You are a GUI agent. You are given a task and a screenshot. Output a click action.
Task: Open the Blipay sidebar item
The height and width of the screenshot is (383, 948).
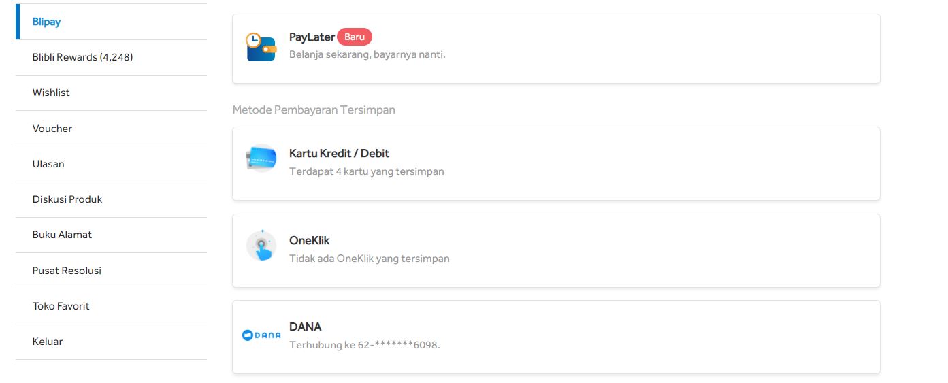tap(111, 22)
